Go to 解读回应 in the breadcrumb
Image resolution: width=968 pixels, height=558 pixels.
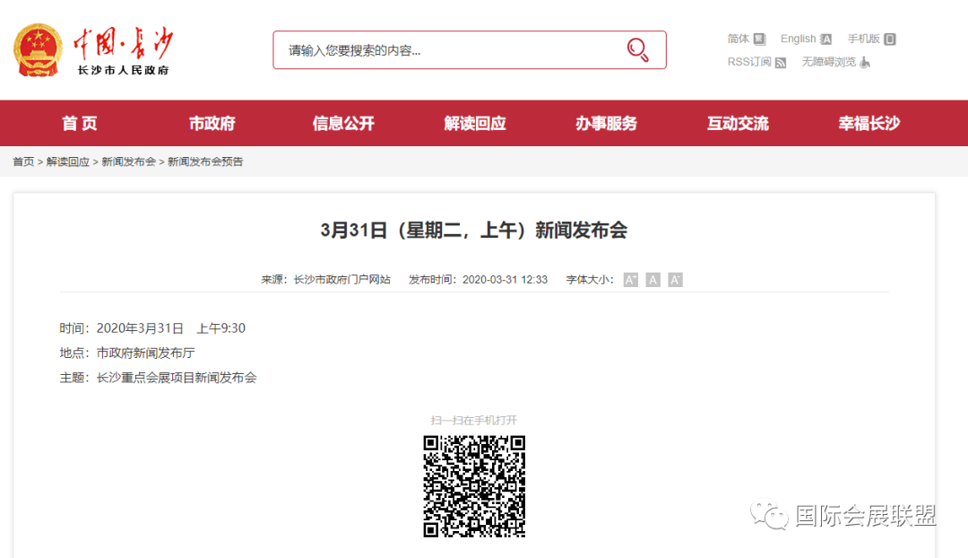[68, 161]
